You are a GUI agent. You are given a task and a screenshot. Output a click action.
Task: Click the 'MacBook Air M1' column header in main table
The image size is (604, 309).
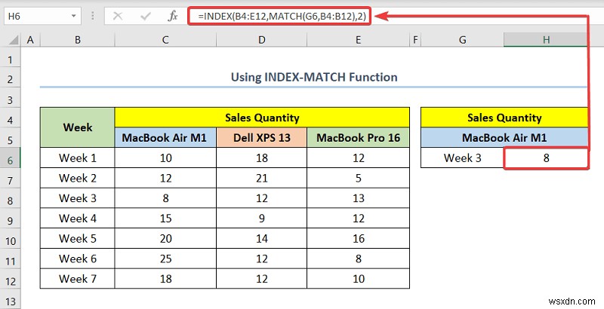pos(165,138)
